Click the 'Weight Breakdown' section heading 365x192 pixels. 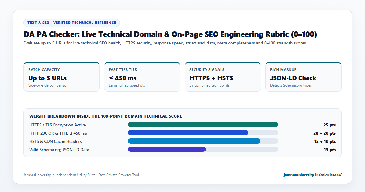click(x=106, y=116)
